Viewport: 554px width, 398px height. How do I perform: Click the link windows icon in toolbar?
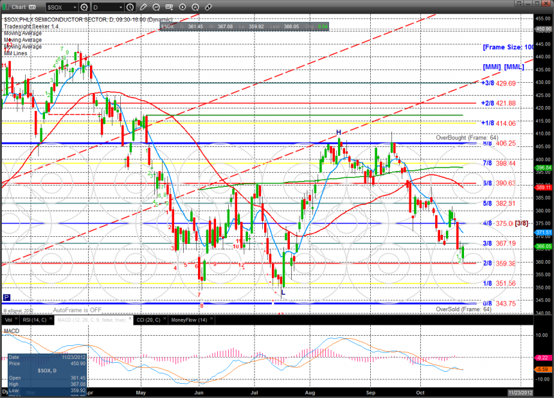(x=208, y=7)
